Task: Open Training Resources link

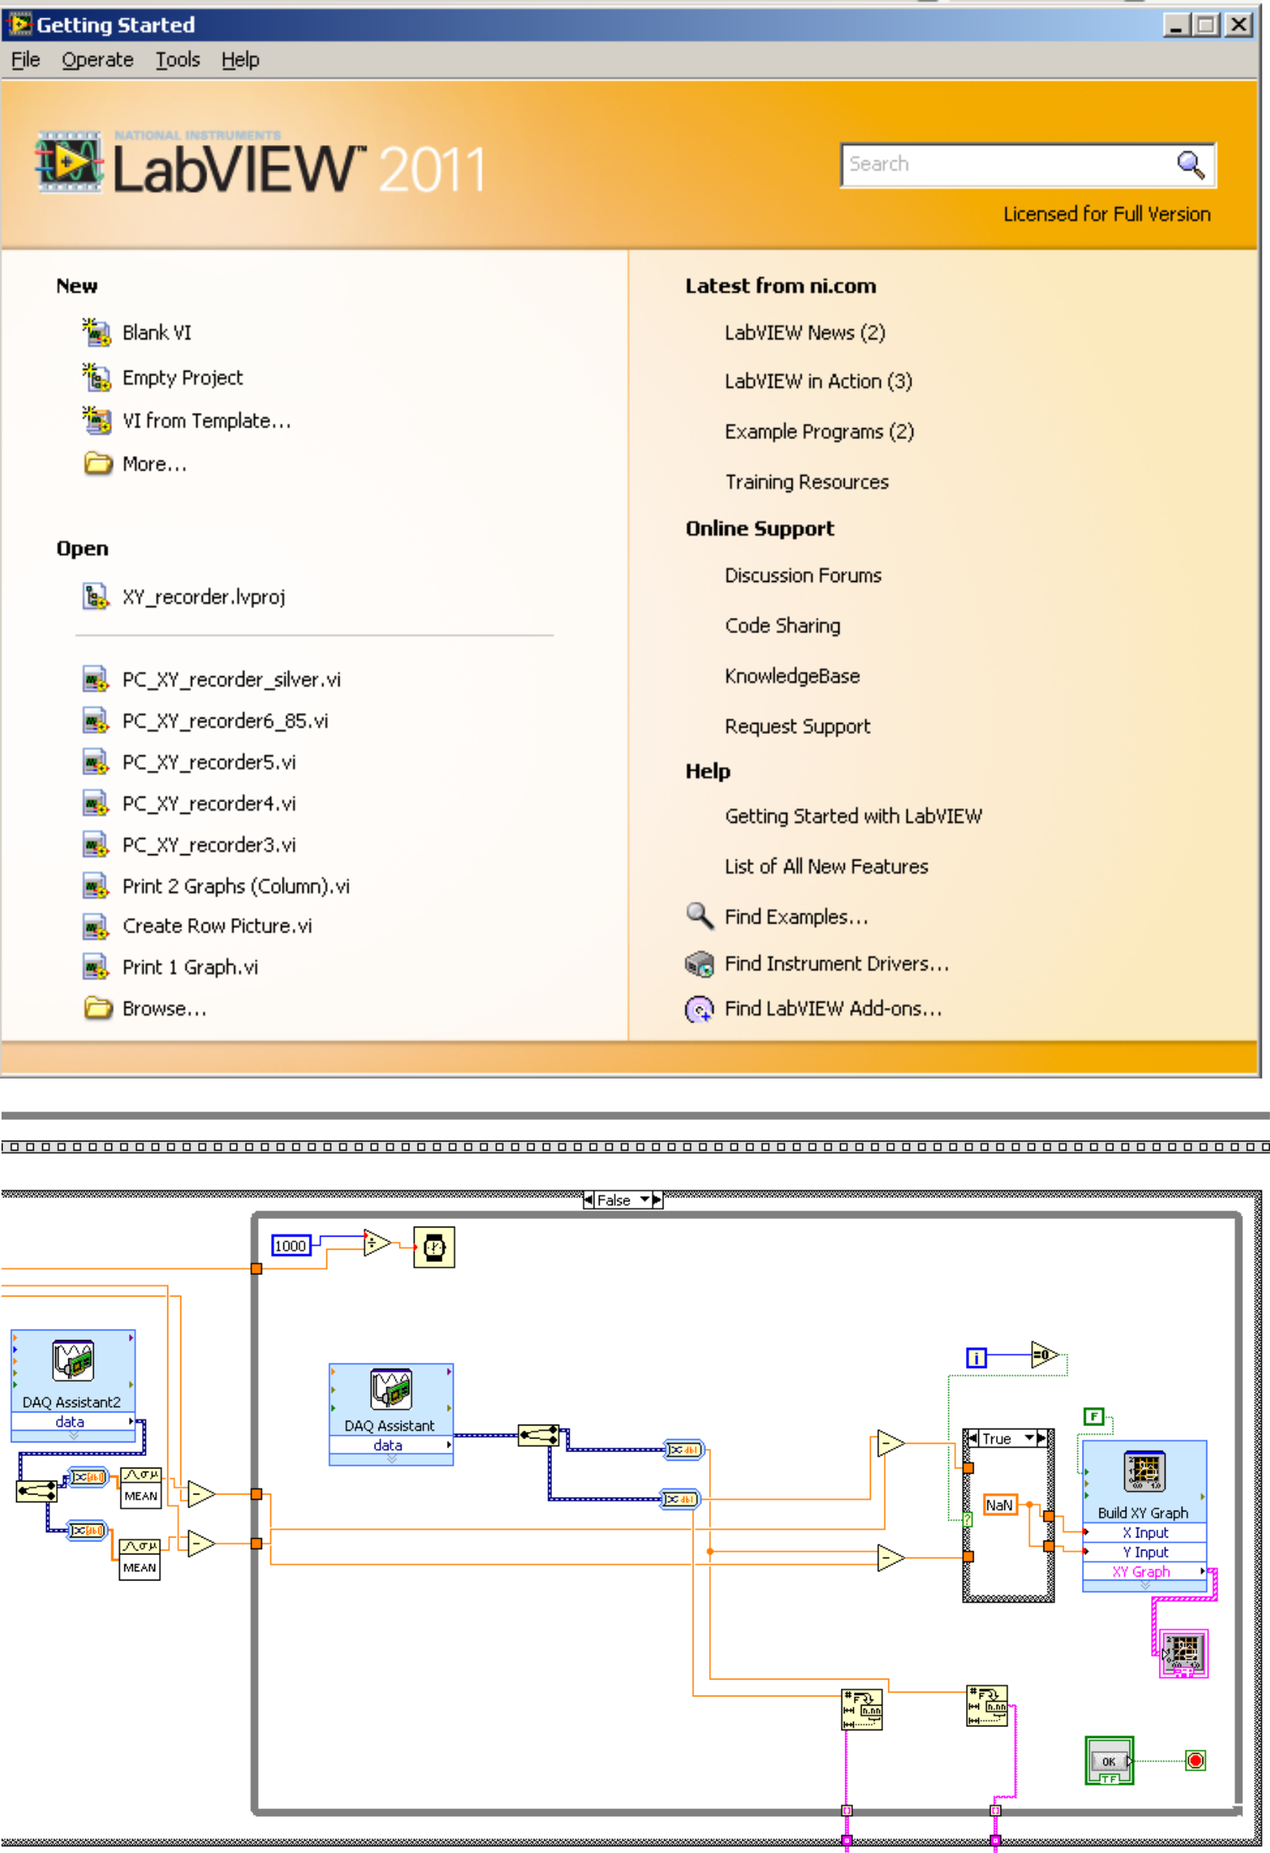Action: coord(806,482)
